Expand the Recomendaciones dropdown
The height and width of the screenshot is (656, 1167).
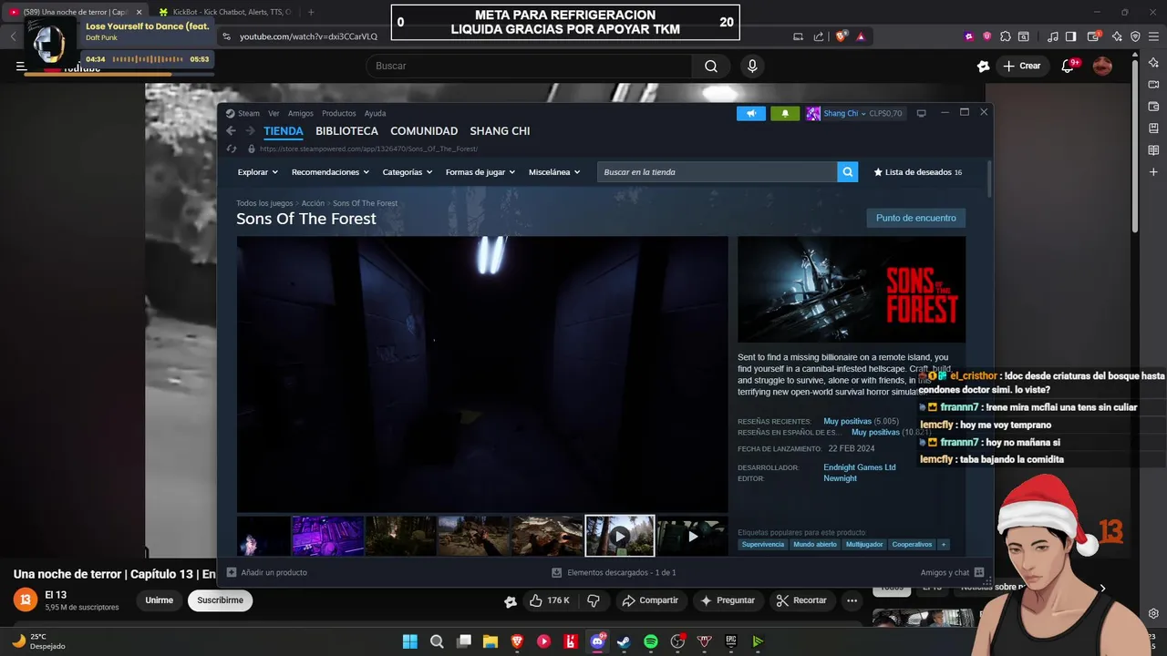(x=330, y=172)
